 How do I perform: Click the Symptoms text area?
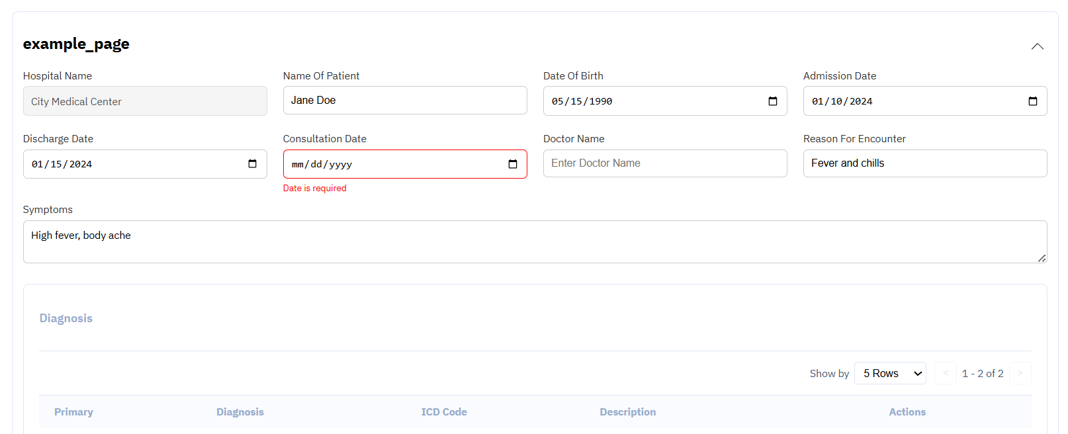[x=535, y=241]
